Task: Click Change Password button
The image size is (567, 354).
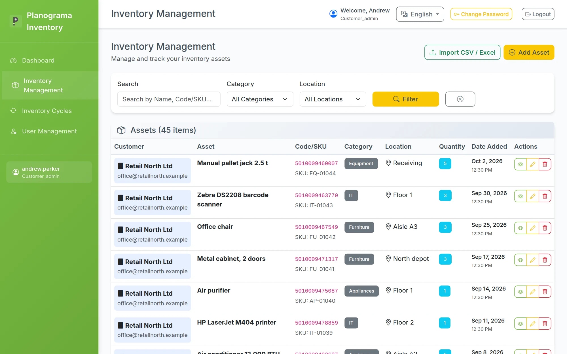Action: [481, 14]
